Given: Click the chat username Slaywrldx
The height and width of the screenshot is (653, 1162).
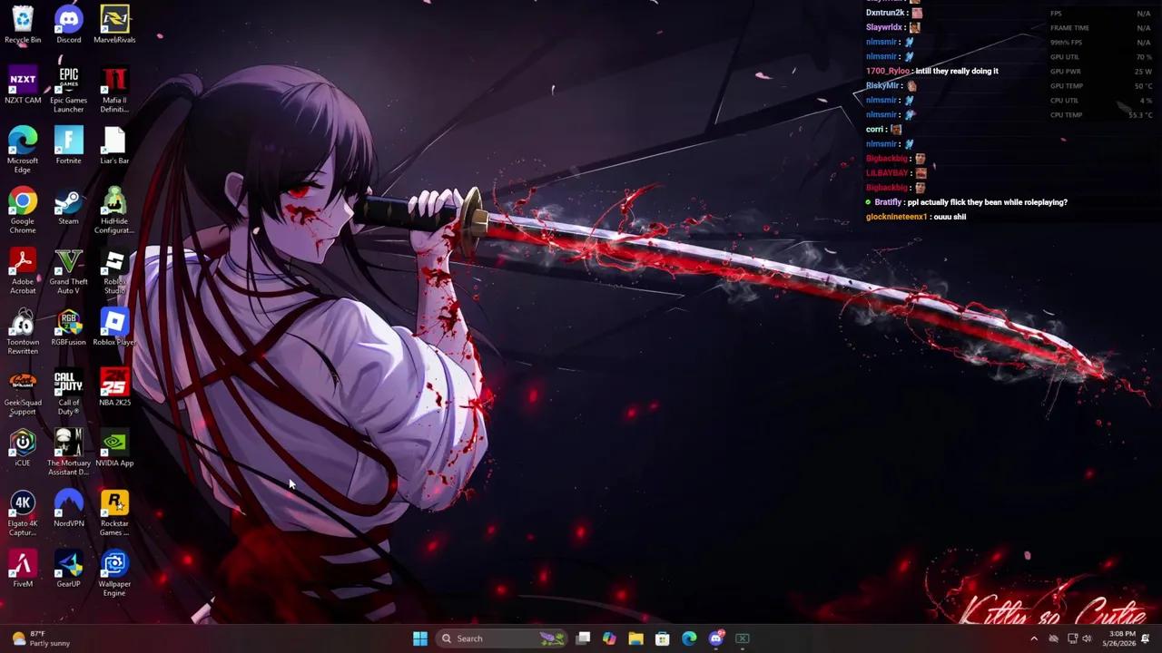Looking at the screenshot, I should [884, 27].
